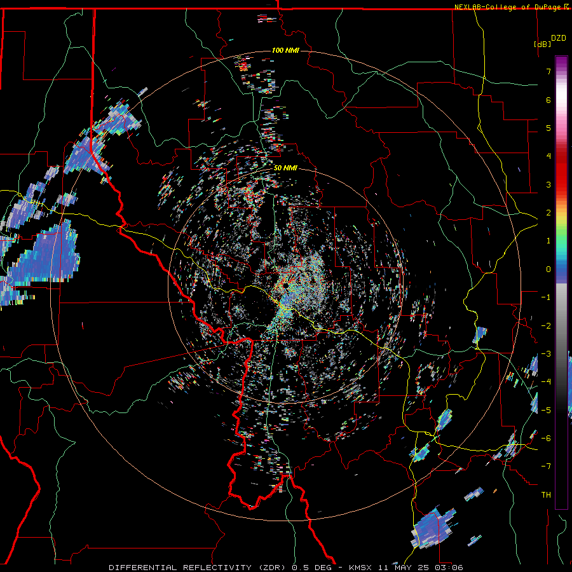Screen dimensions: 572x572
Task: Click the -2 value on the color scale
Action: click(546, 326)
